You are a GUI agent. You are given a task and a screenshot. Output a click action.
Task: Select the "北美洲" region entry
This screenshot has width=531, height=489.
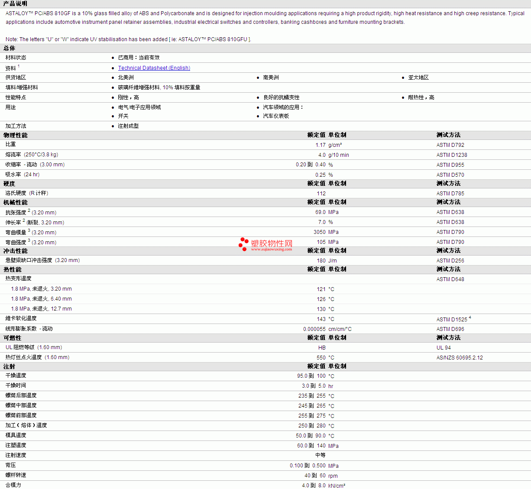(126, 78)
